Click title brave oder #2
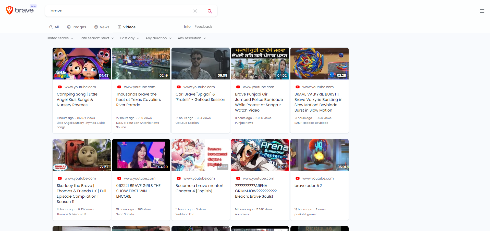This screenshot has height=231, width=490. click(x=308, y=186)
